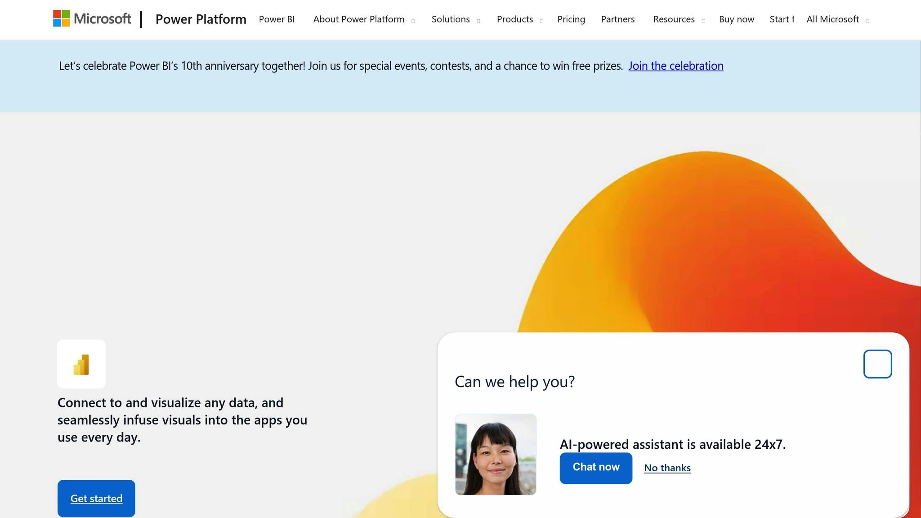
Task: Click the Microsoft logo
Action: [92, 19]
